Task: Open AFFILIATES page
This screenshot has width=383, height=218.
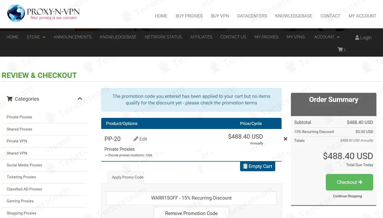Action: pyautogui.click(x=201, y=37)
